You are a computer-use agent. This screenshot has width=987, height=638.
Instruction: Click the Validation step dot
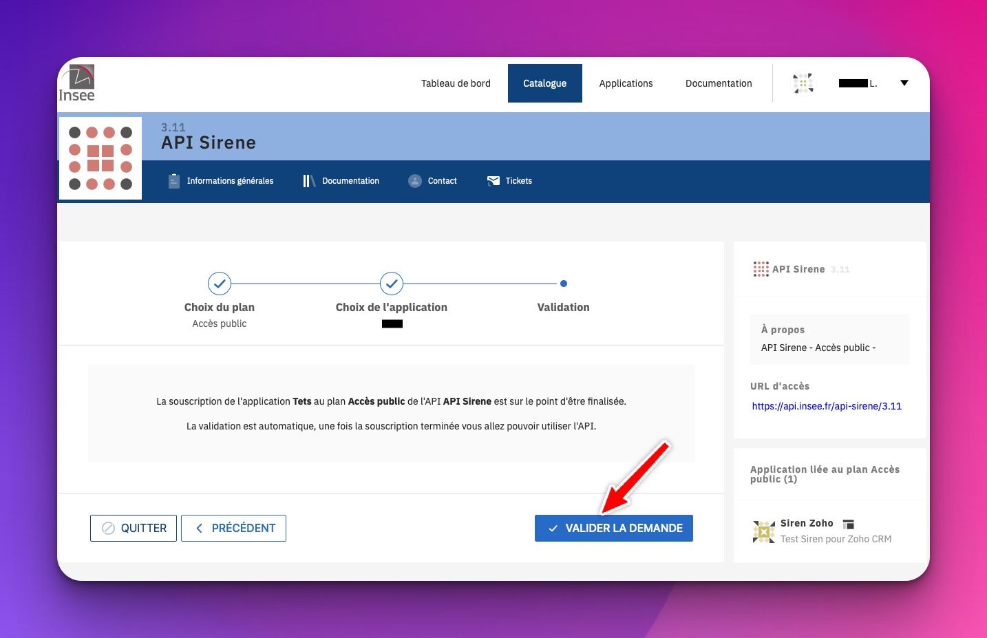(564, 284)
